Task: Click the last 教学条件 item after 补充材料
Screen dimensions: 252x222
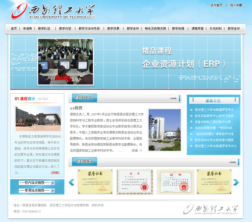Action: [234, 29]
